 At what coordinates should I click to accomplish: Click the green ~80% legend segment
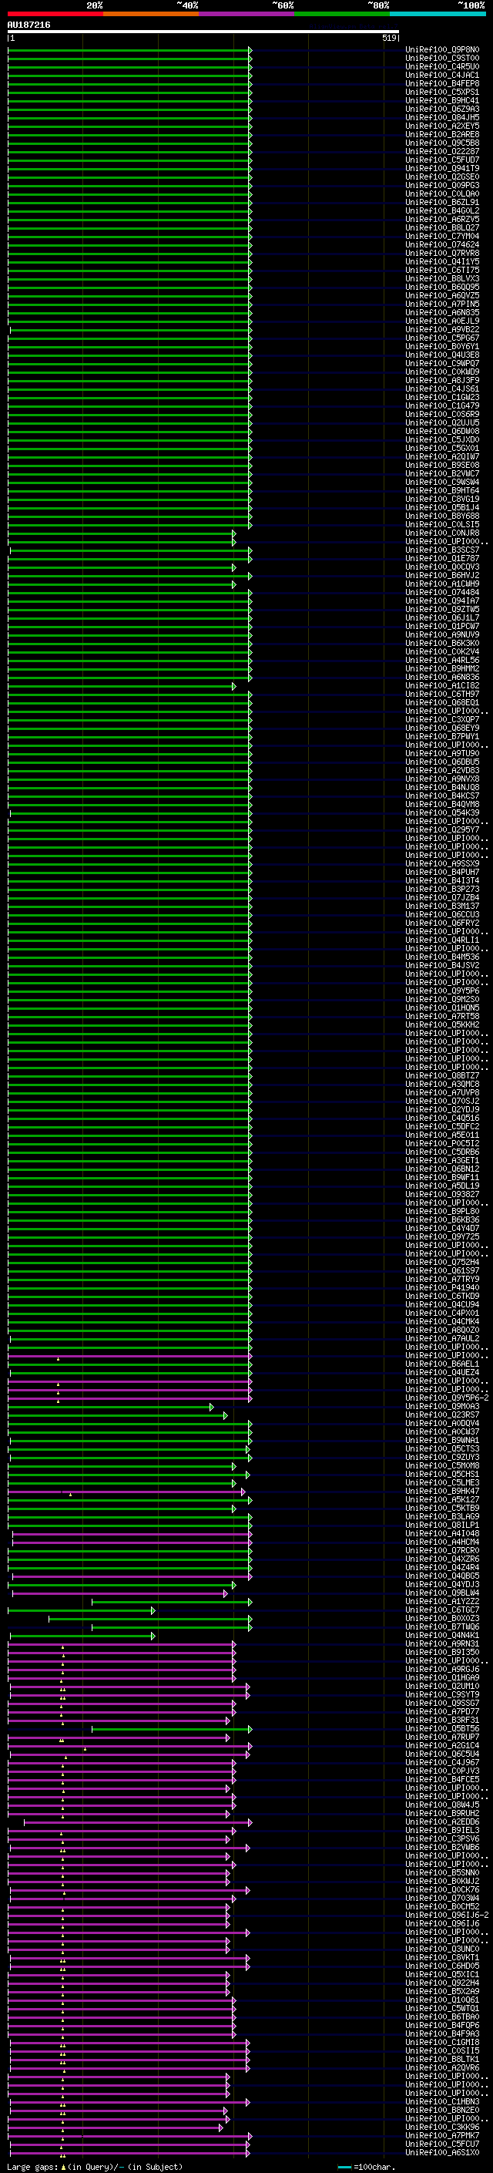[x=342, y=12]
